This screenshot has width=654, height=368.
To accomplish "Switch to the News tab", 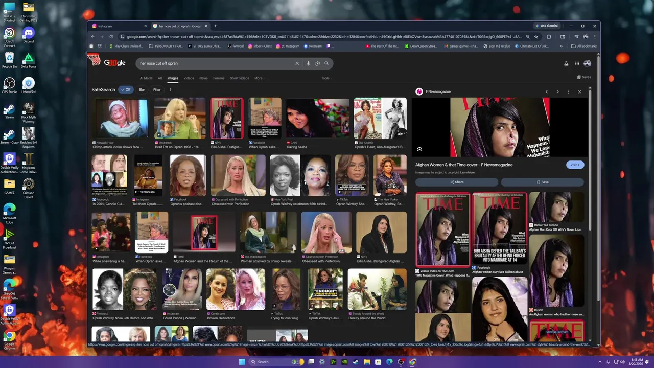I will (203, 78).
